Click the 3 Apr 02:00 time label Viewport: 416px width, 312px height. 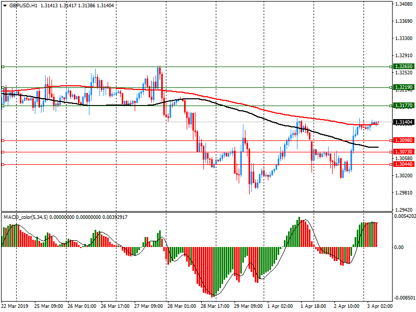point(380,307)
